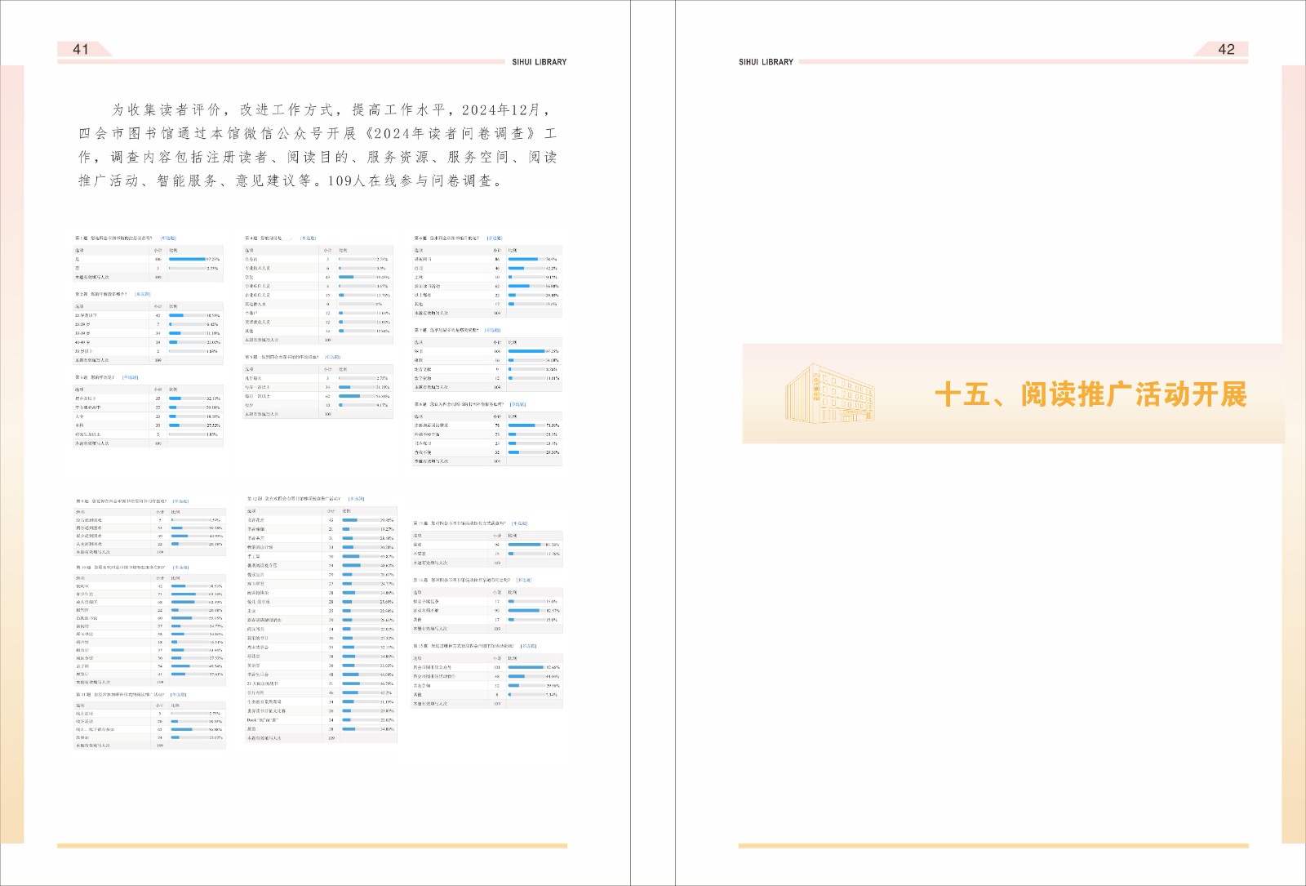Click the blue tag beside 第13题
The image size is (1306, 886).
520,523
